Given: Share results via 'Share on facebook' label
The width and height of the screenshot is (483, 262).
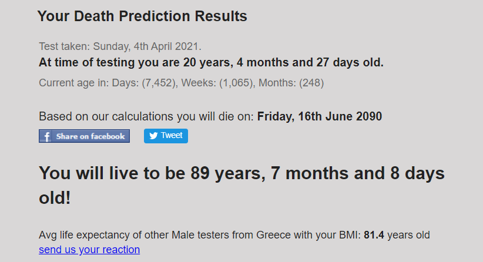Looking at the screenshot, I should [90, 136].
